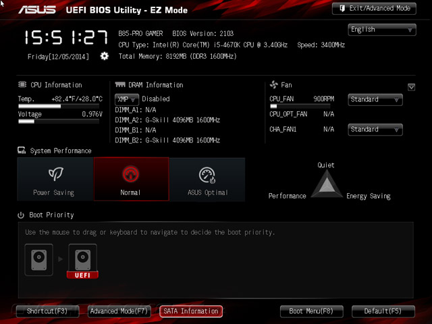Click the Boot Priority power icon
The image size is (432, 324).
pyautogui.click(x=21, y=215)
